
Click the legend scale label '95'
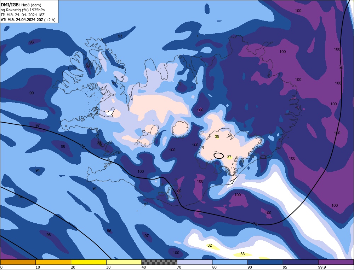285,267
